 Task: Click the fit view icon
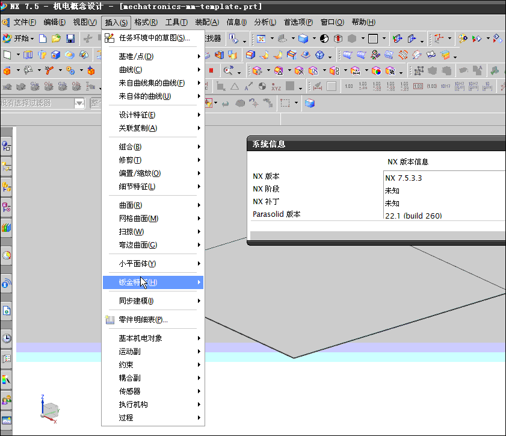(x=261, y=39)
